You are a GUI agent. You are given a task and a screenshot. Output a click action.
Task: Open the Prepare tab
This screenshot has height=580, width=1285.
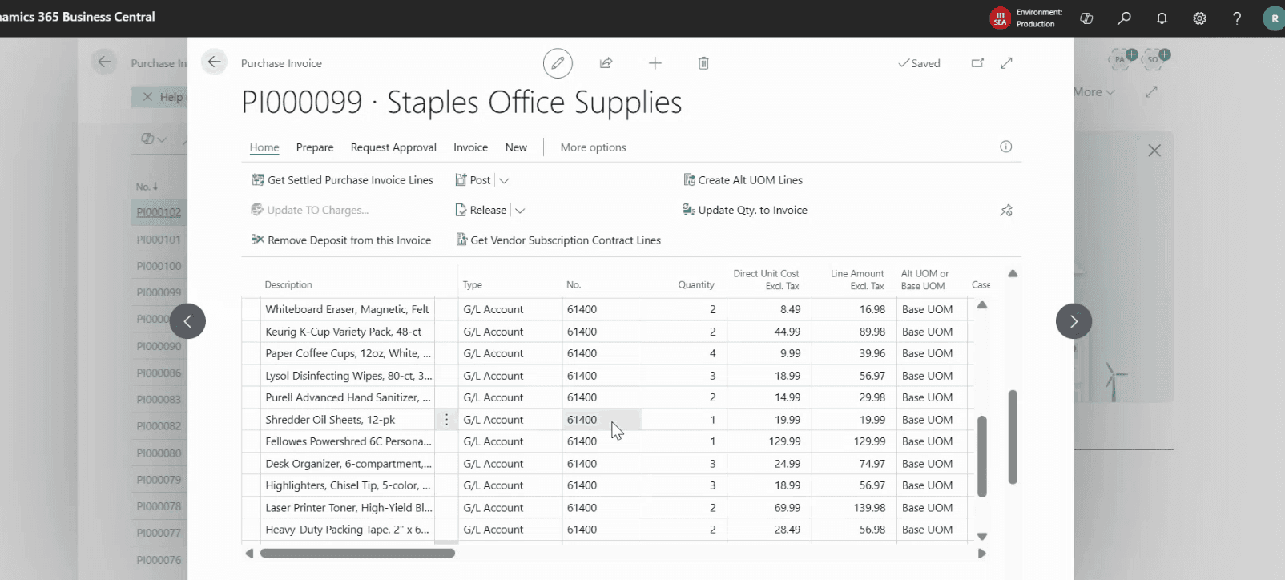coord(315,147)
